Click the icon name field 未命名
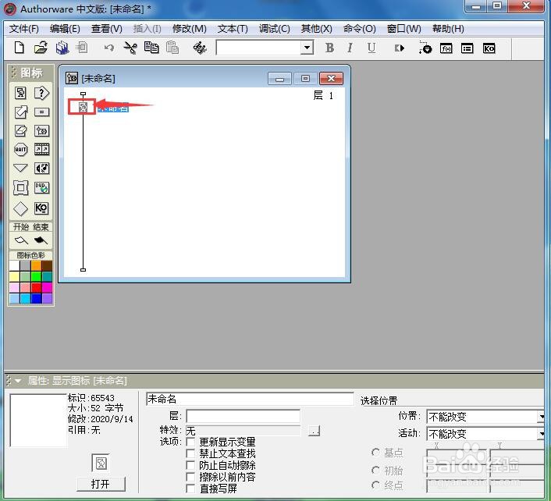This screenshot has height=501, width=551. [250, 399]
